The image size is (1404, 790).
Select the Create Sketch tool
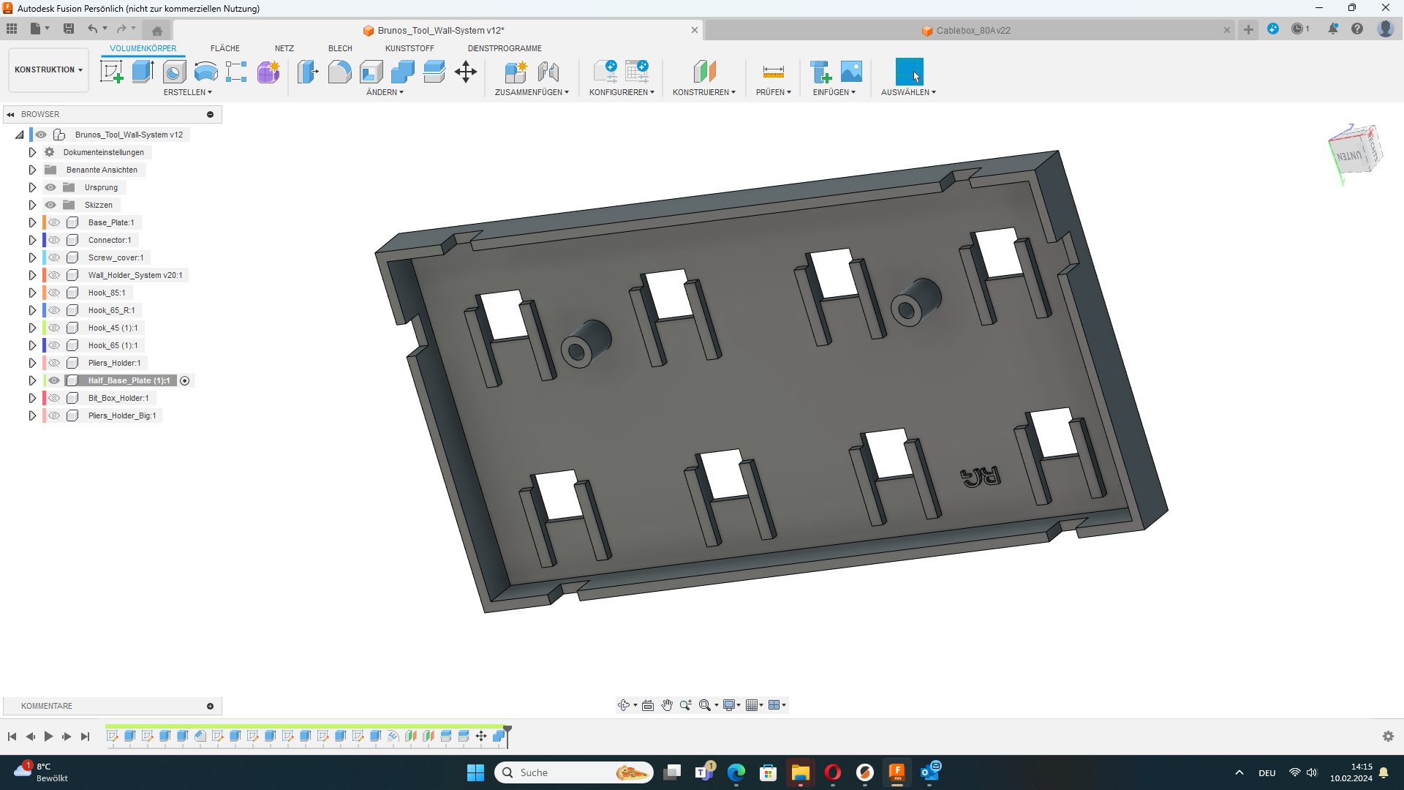(111, 71)
